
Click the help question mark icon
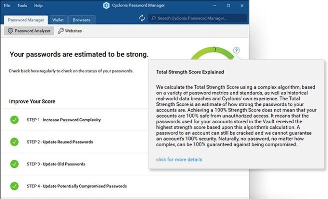coord(236,50)
